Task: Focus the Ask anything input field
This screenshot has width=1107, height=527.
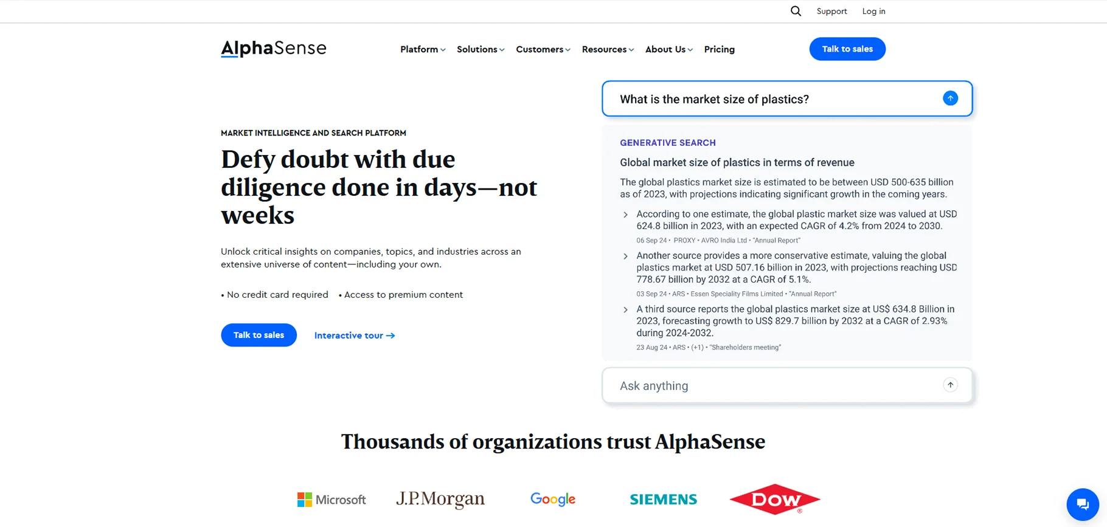Action: pyautogui.click(x=787, y=385)
